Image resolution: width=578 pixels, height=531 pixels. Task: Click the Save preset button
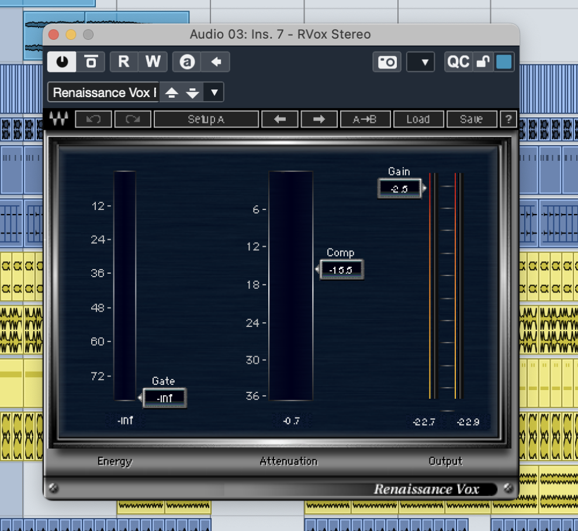471,119
